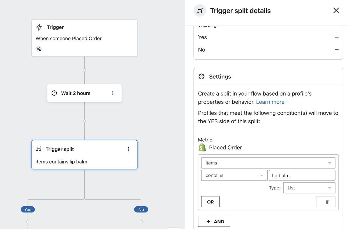Click the Settings gear icon in the panel
The image size is (349, 229).
[x=202, y=76]
